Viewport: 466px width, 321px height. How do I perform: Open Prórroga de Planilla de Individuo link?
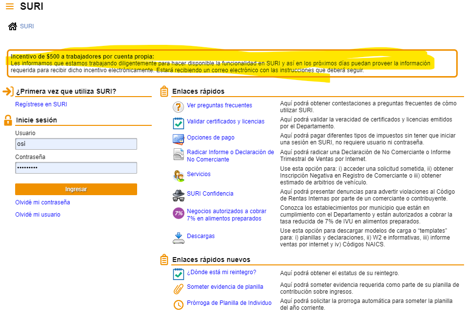click(229, 303)
